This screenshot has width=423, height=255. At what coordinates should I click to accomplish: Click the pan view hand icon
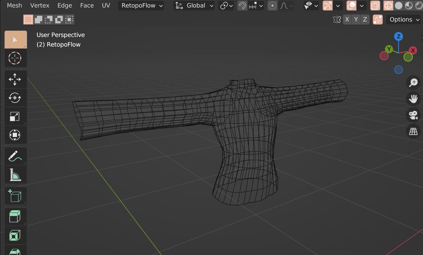[x=413, y=99]
